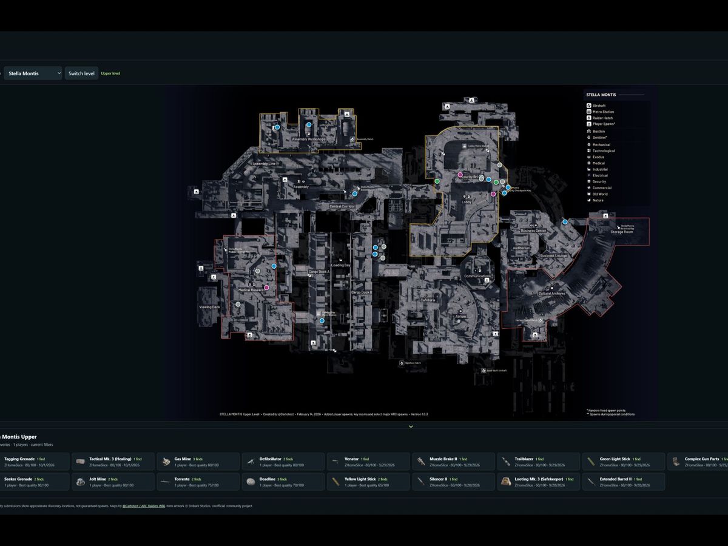
Task: Click the Extended Barrel II item icon
Action: click(591, 482)
